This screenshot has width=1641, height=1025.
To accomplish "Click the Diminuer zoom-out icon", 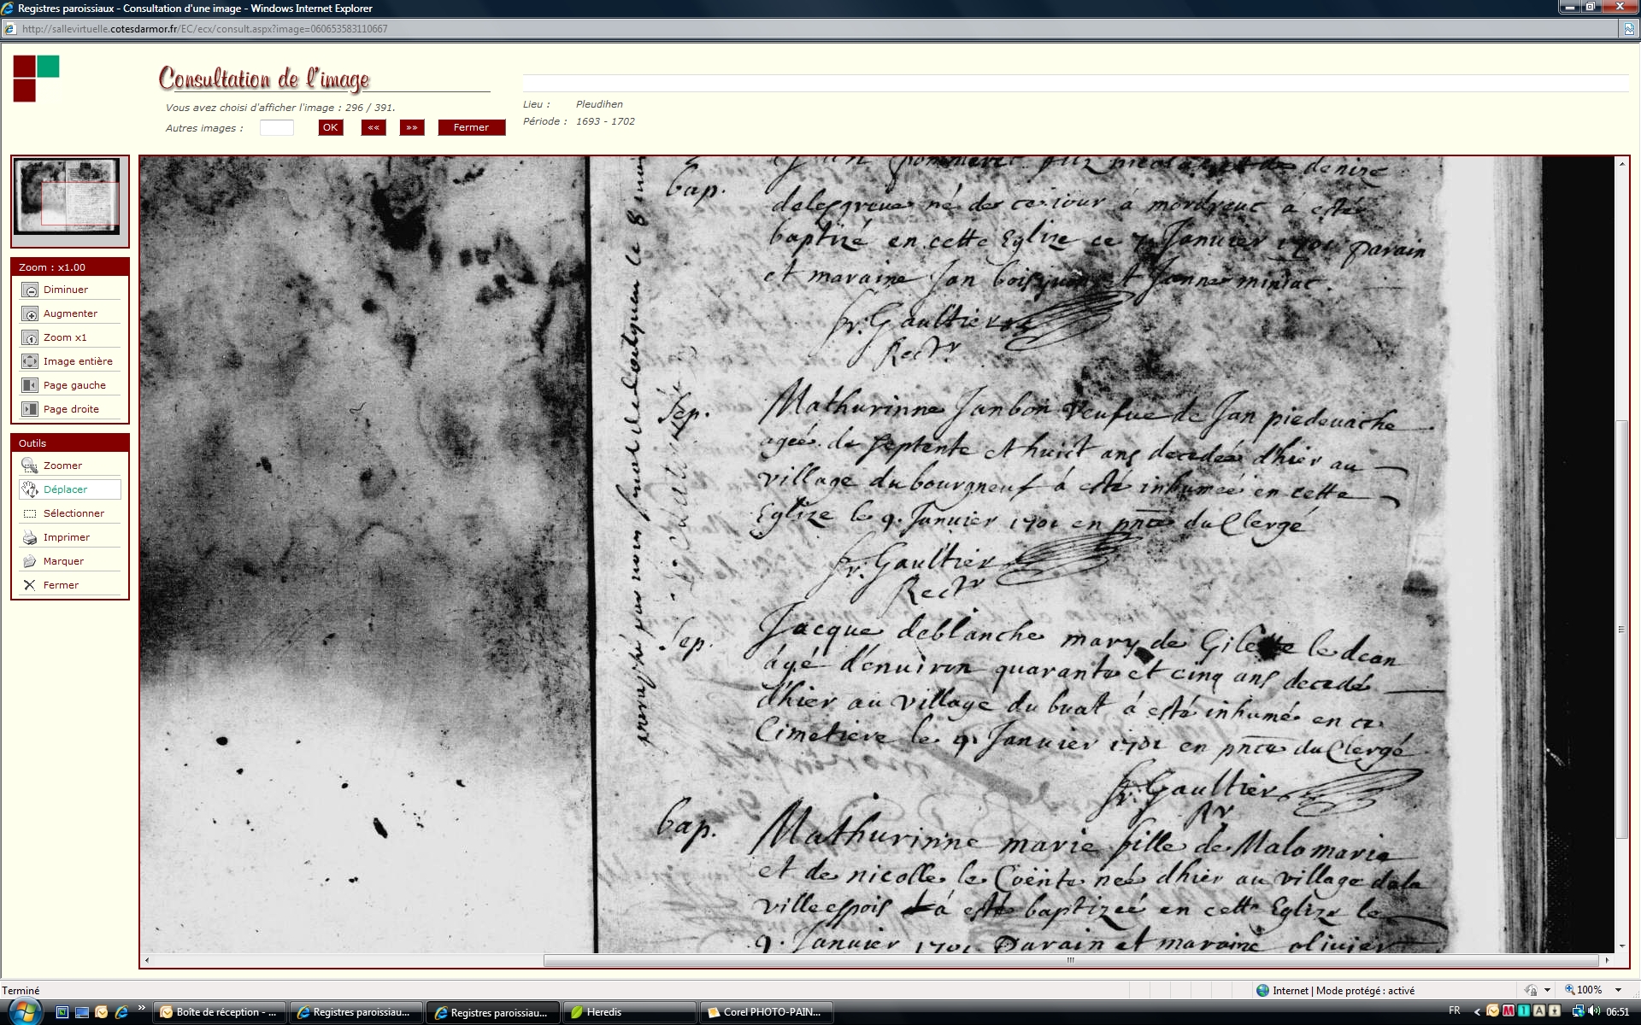I will click(x=30, y=290).
